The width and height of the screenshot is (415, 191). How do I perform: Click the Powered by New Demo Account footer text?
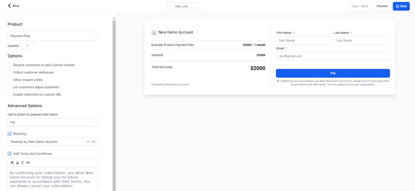pyautogui.click(x=170, y=85)
